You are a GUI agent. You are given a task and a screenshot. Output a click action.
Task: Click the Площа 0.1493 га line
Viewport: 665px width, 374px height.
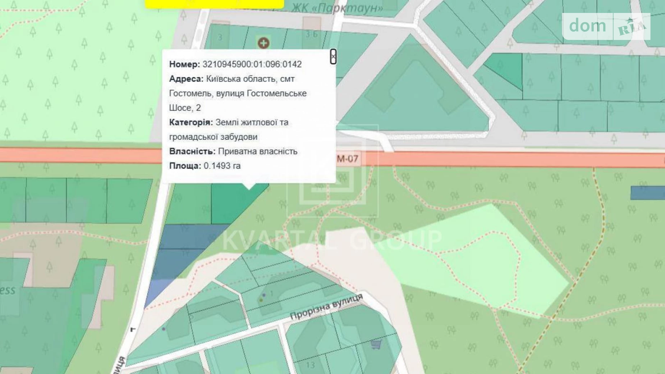(x=205, y=166)
